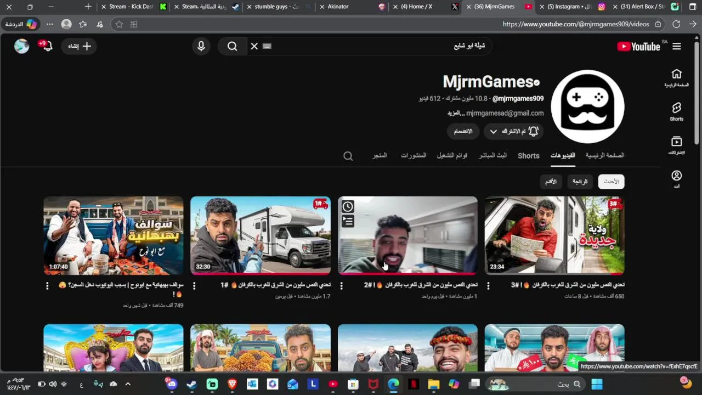The height and width of the screenshot is (395, 702).
Task: Open the on-screen keyboard in search box
Action: point(267,47)
